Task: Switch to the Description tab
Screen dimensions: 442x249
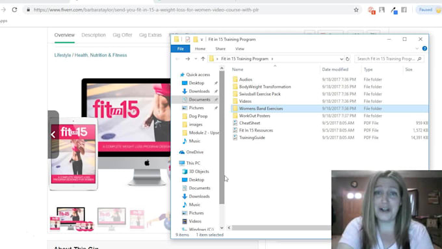Action: pyautogui.click(x=94, y=35)
